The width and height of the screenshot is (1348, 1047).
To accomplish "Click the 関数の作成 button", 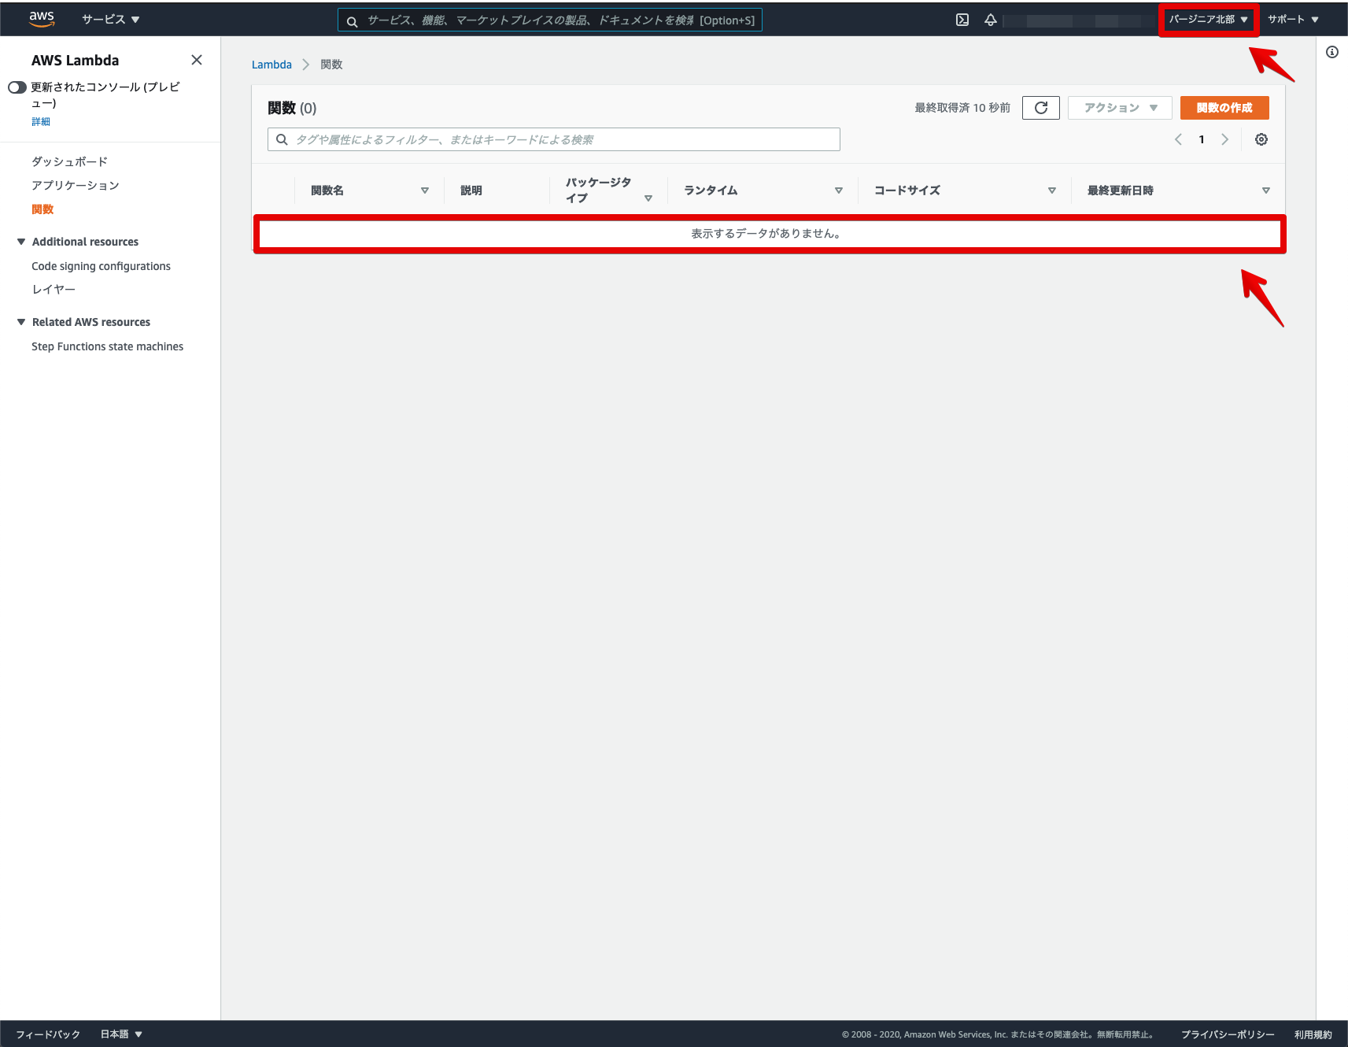I will pyautogui.click(x=1224, y=108).
